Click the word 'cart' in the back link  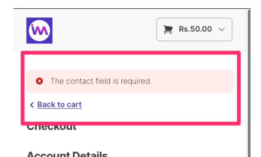tap(74, 105)
